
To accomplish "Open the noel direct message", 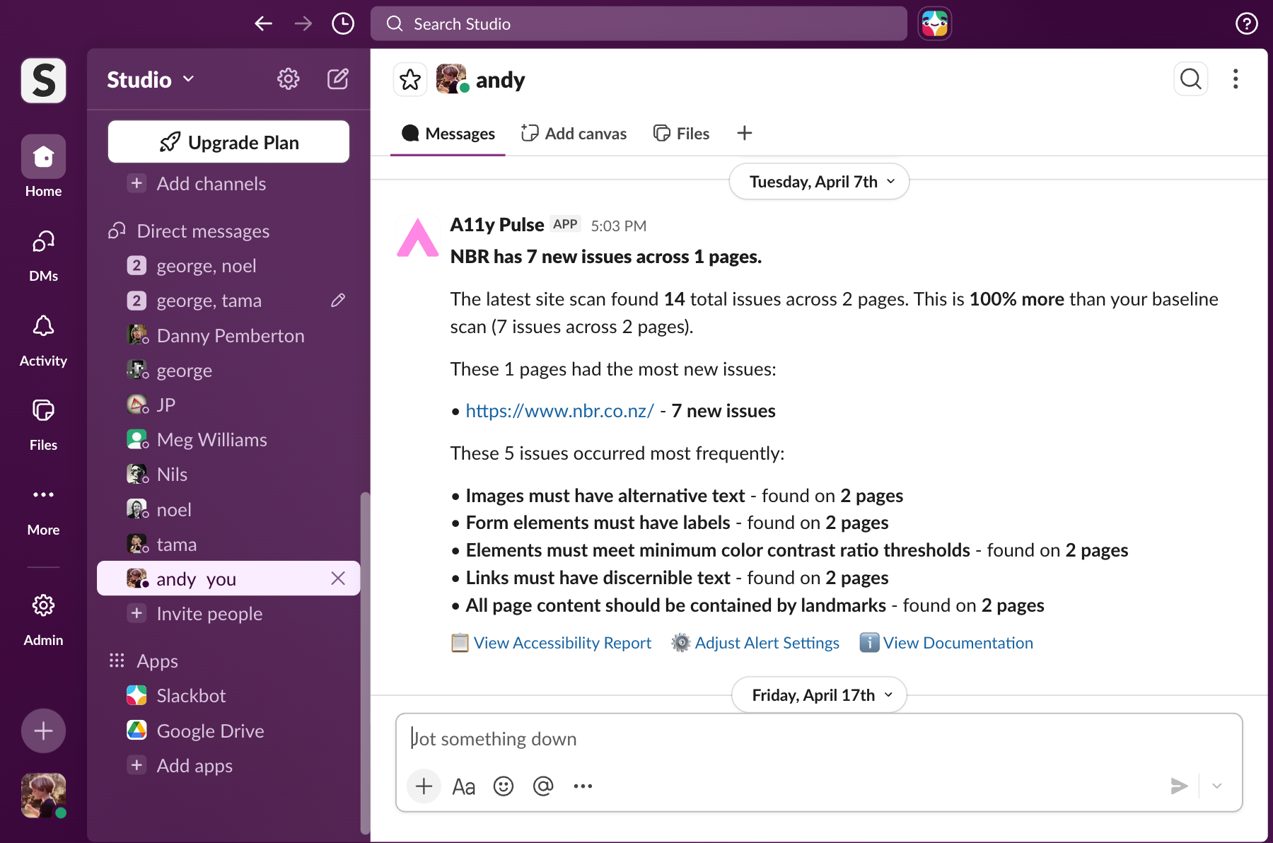I will point(228,509).
